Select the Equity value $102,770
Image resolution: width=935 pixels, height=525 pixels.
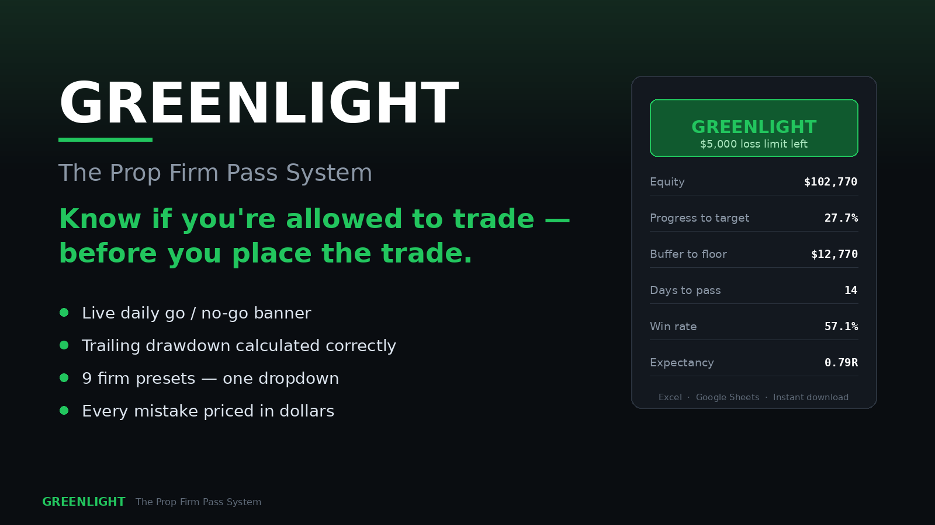830,182
